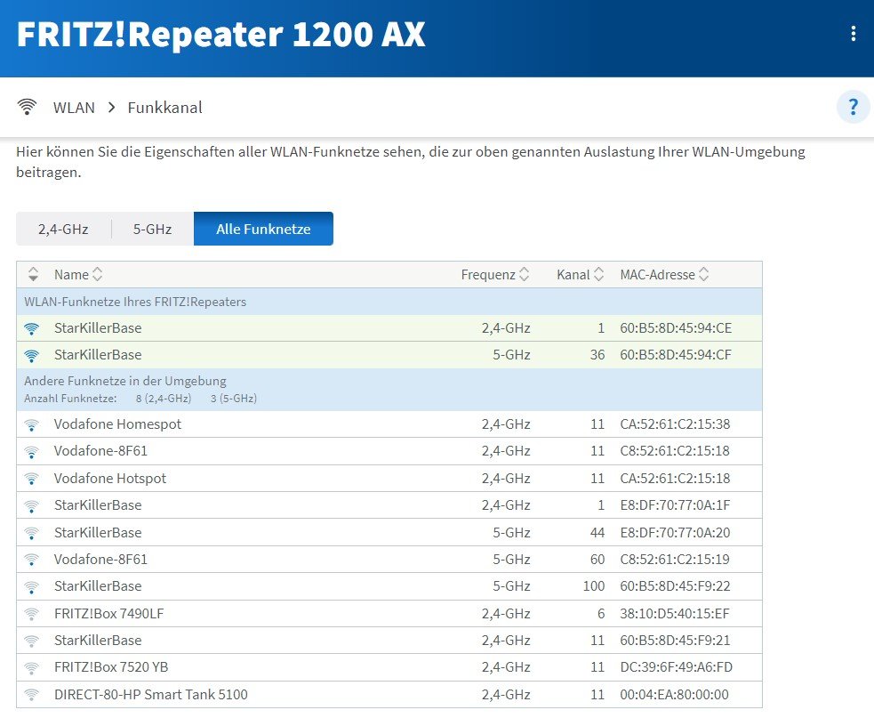Select MAC C8:52:61:C2:15:19 cell
Viewport: 874px width, 718px height.
point(675,559)
